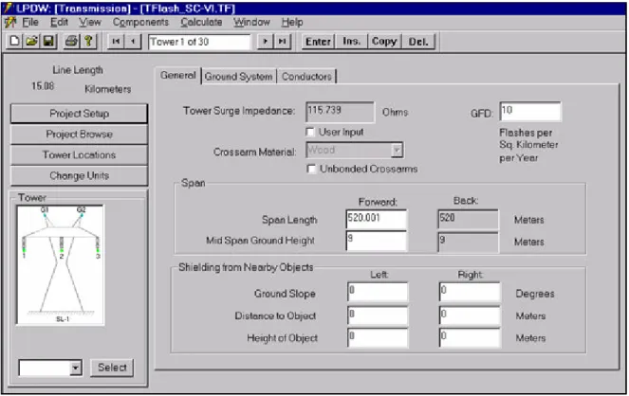Open the tower selection dropdown beside Select
Screen dimensions: 629x396
(75, 368)
